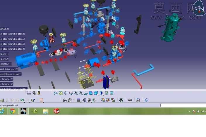Select the (washer.1) tree node
This screenshot has height=137, width=206.
pos(6,79)
